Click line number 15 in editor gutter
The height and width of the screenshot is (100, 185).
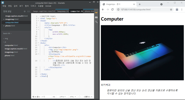36,48
